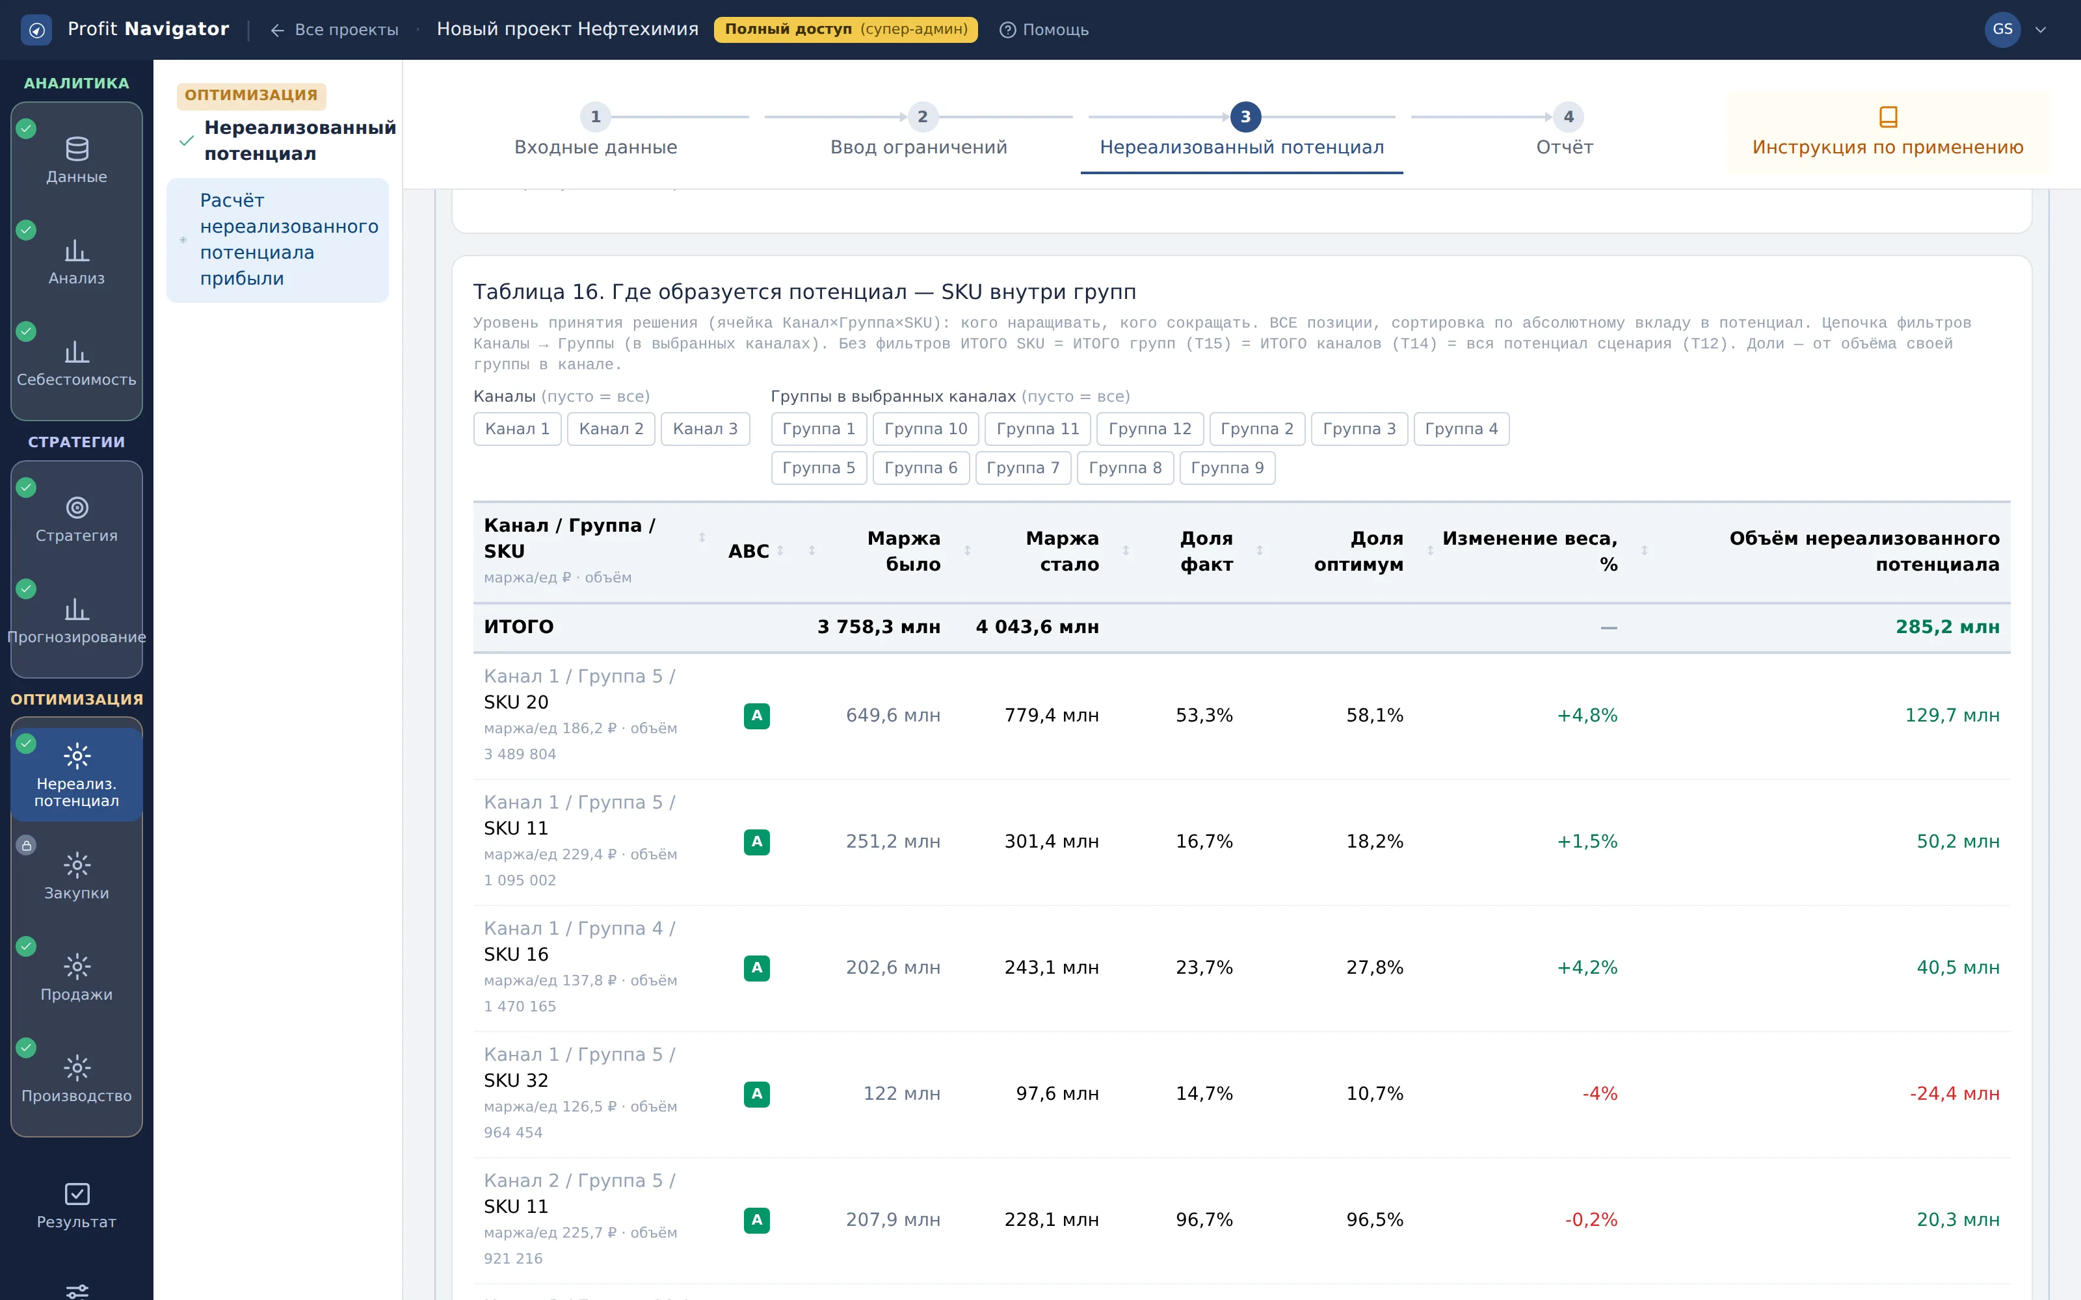
Task: Open the locked Закупки sidebar item
Action: (x=77, y=877)
